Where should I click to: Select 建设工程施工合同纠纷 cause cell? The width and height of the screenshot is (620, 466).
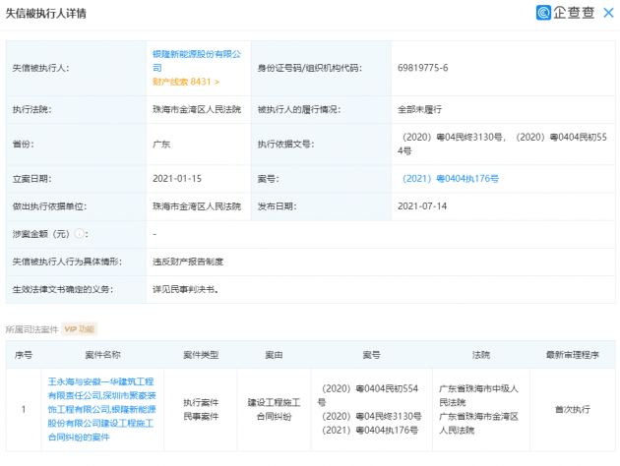274,409
